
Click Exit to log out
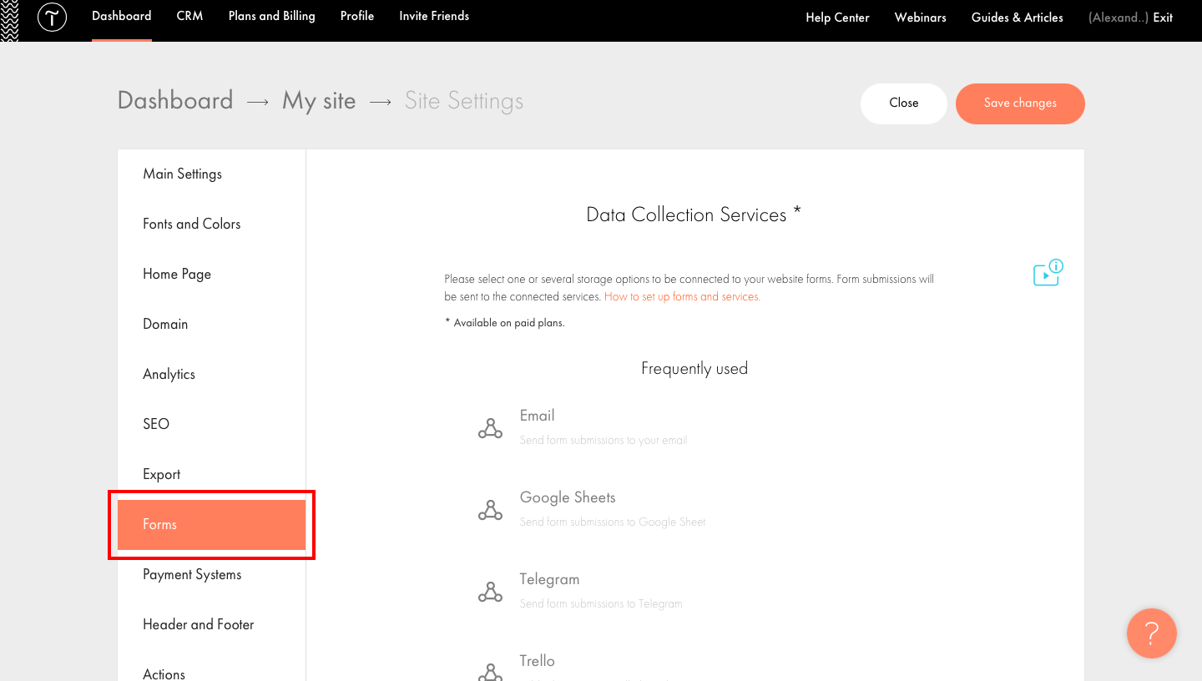pos(1163,17)
